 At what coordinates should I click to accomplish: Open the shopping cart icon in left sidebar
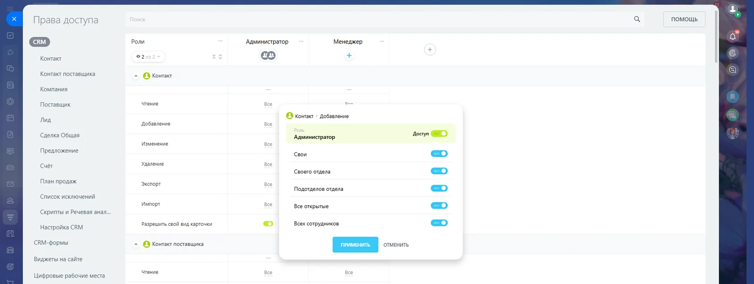coord(10,281)
